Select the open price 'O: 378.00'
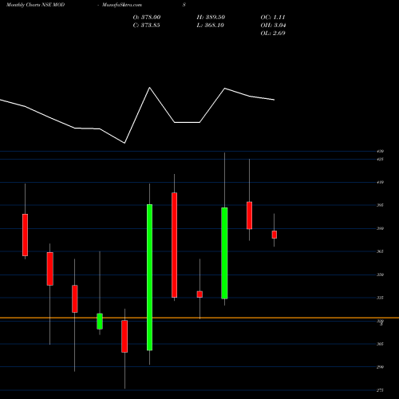Viewport: 399px width, 399px height. coord(147,18)
